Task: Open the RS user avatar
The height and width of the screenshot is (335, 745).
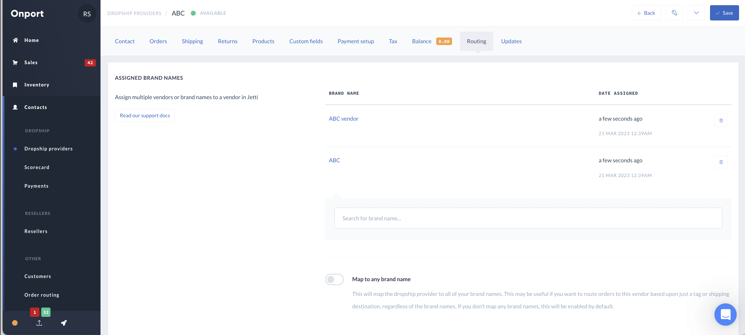Action: coord(87,13)
